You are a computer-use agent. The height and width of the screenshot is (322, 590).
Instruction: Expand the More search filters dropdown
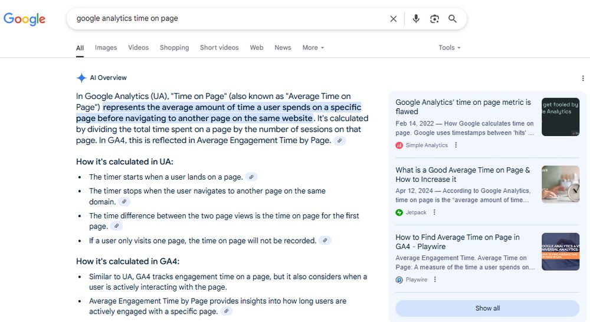tap(313, 48)
